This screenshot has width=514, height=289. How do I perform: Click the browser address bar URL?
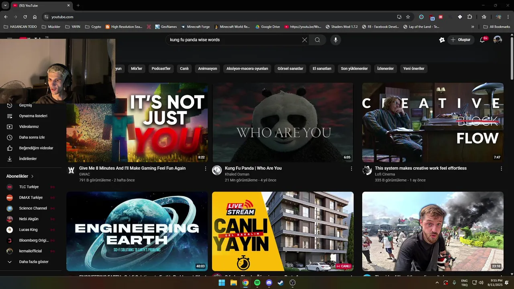[62, 17]
